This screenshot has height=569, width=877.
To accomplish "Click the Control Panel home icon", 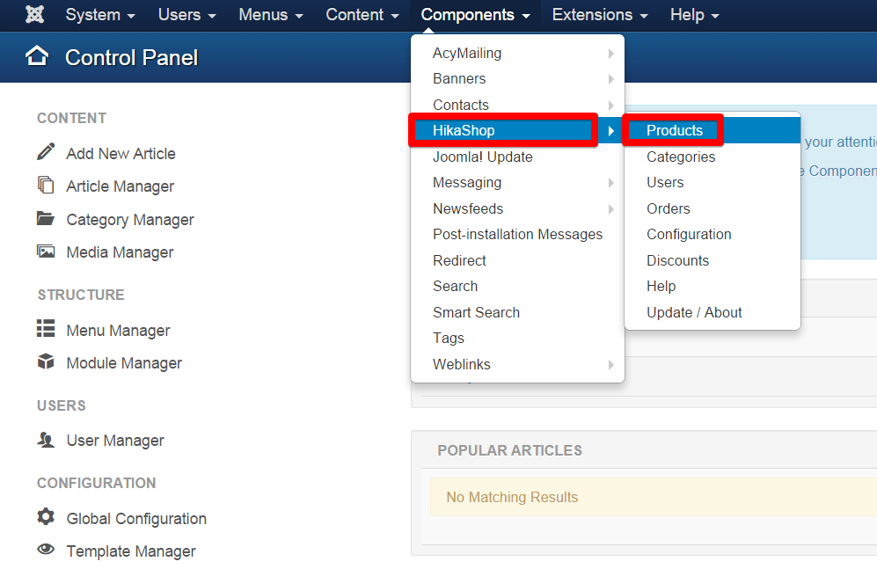I will point(37,56).
